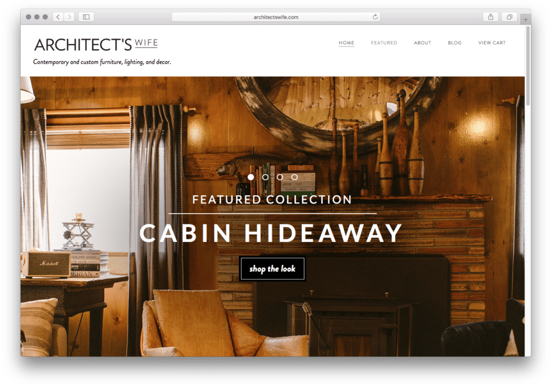Image resolution: width=551 pixels, height=385 pixels.
Task: Reload the page in address bar
Action: (375, 17)
